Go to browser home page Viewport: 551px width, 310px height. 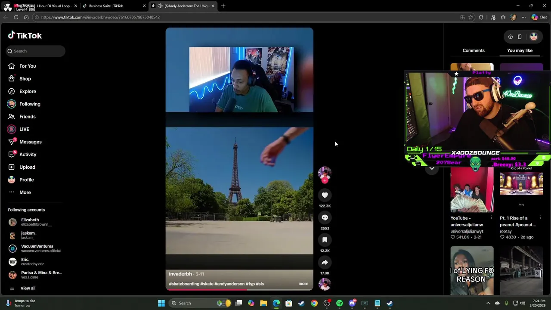click(x=26, y=17)
